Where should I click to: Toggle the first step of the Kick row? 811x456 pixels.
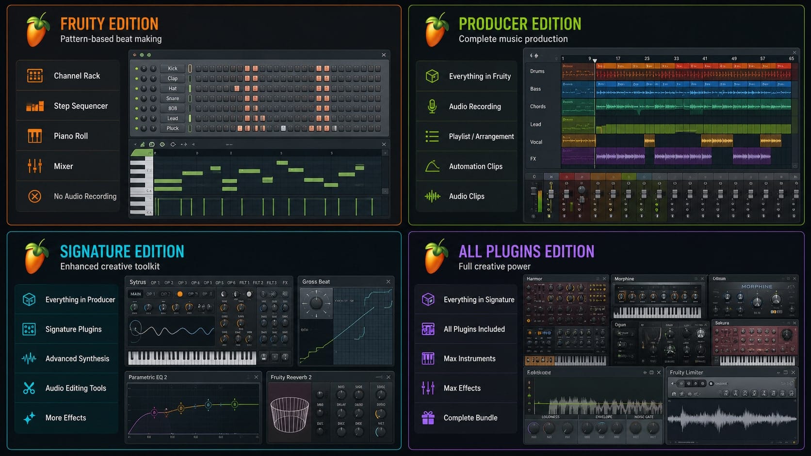tap(198, 69)
